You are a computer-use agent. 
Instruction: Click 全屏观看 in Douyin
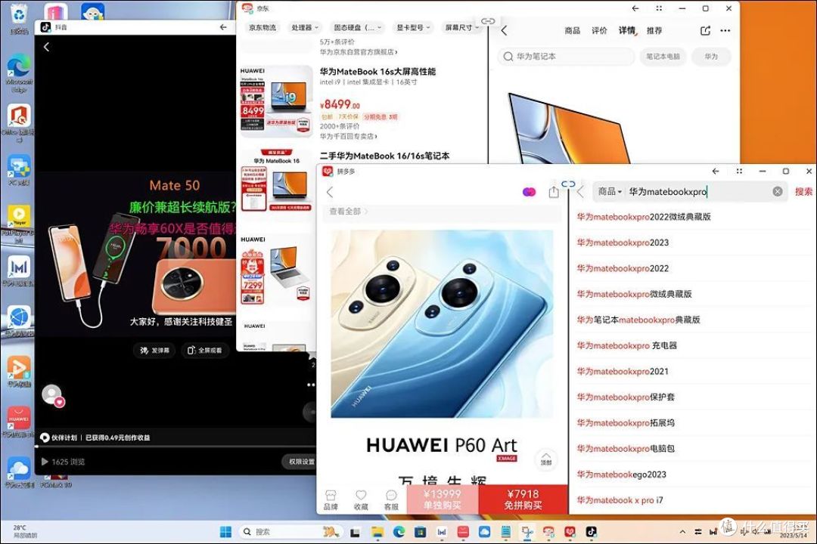205,351
